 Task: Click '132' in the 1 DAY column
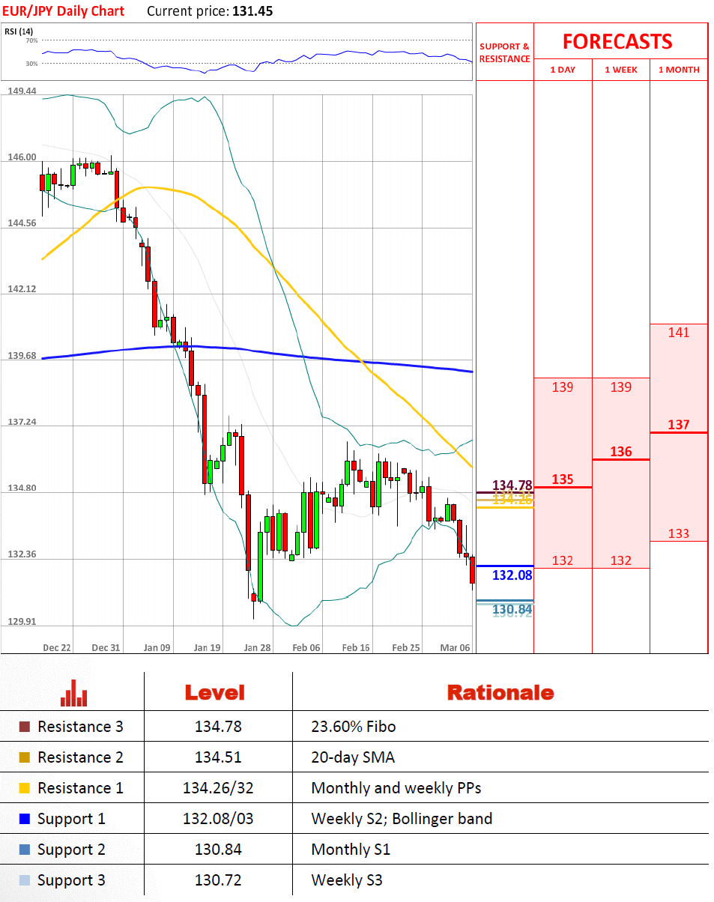point(563,560)
